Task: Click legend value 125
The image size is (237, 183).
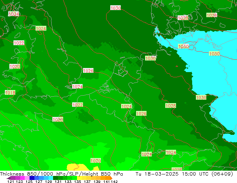Action: click(x=29, y=182)
